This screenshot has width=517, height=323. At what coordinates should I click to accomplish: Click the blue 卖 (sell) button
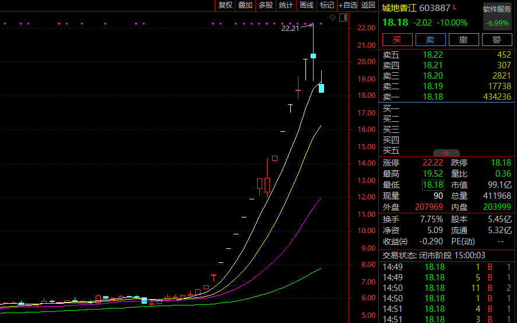click(x=430, y=40)
